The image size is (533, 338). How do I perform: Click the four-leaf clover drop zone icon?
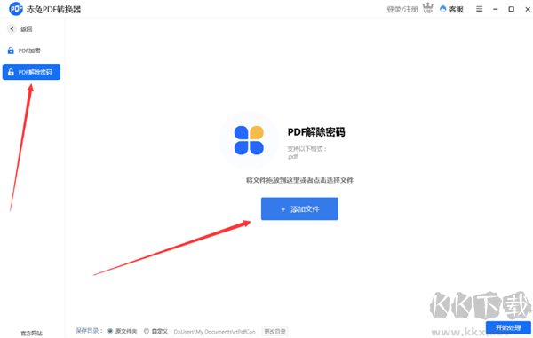click(249, 140)
